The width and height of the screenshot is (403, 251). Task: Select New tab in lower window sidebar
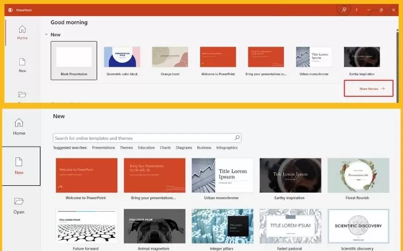(x=21, y=166)
